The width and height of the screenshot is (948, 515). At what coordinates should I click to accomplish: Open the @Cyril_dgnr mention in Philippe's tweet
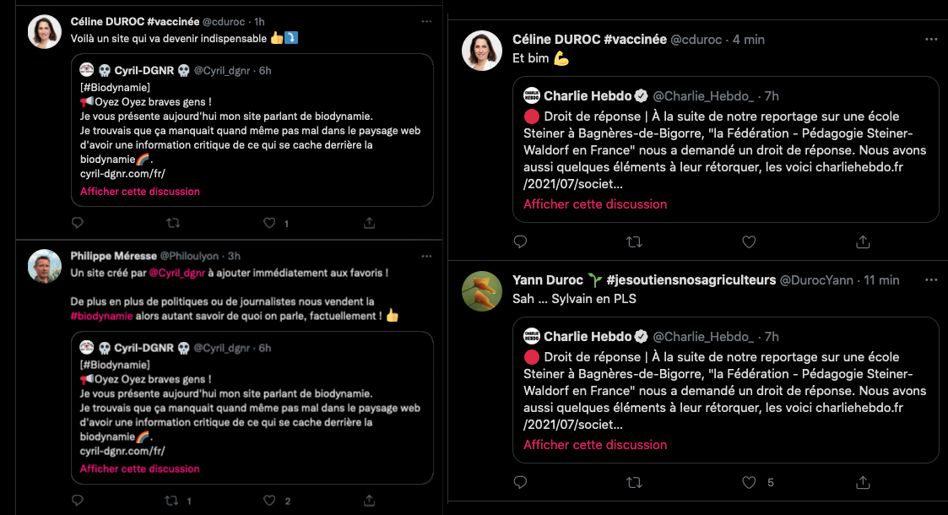click(x=177, y=274)
